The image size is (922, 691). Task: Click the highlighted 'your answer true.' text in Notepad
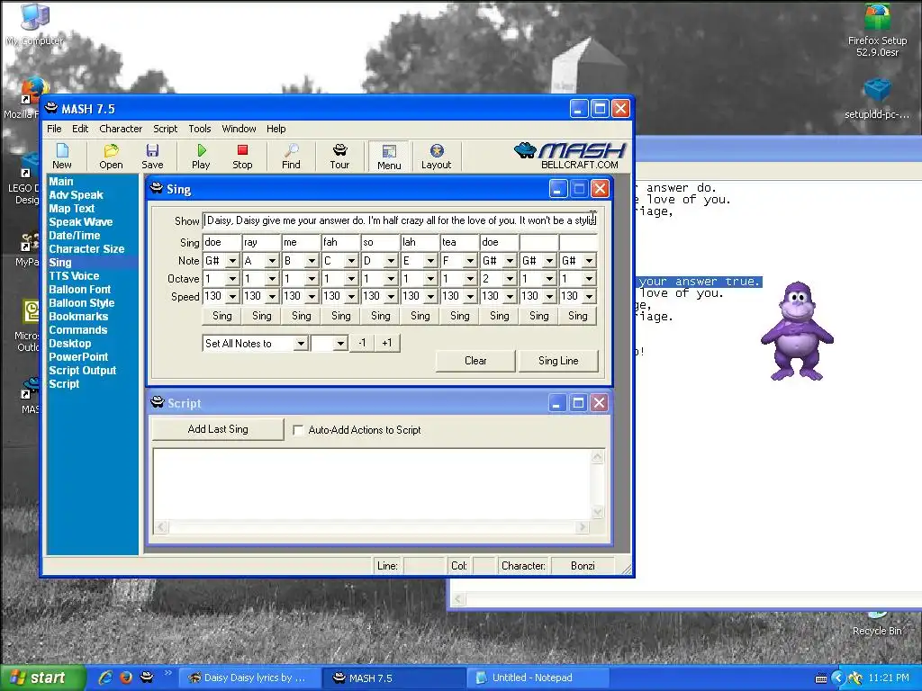tap(699, 282)
